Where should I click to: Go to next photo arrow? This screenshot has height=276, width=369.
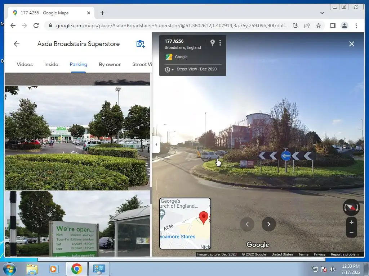pyautogui.click(x=268, y=224)
